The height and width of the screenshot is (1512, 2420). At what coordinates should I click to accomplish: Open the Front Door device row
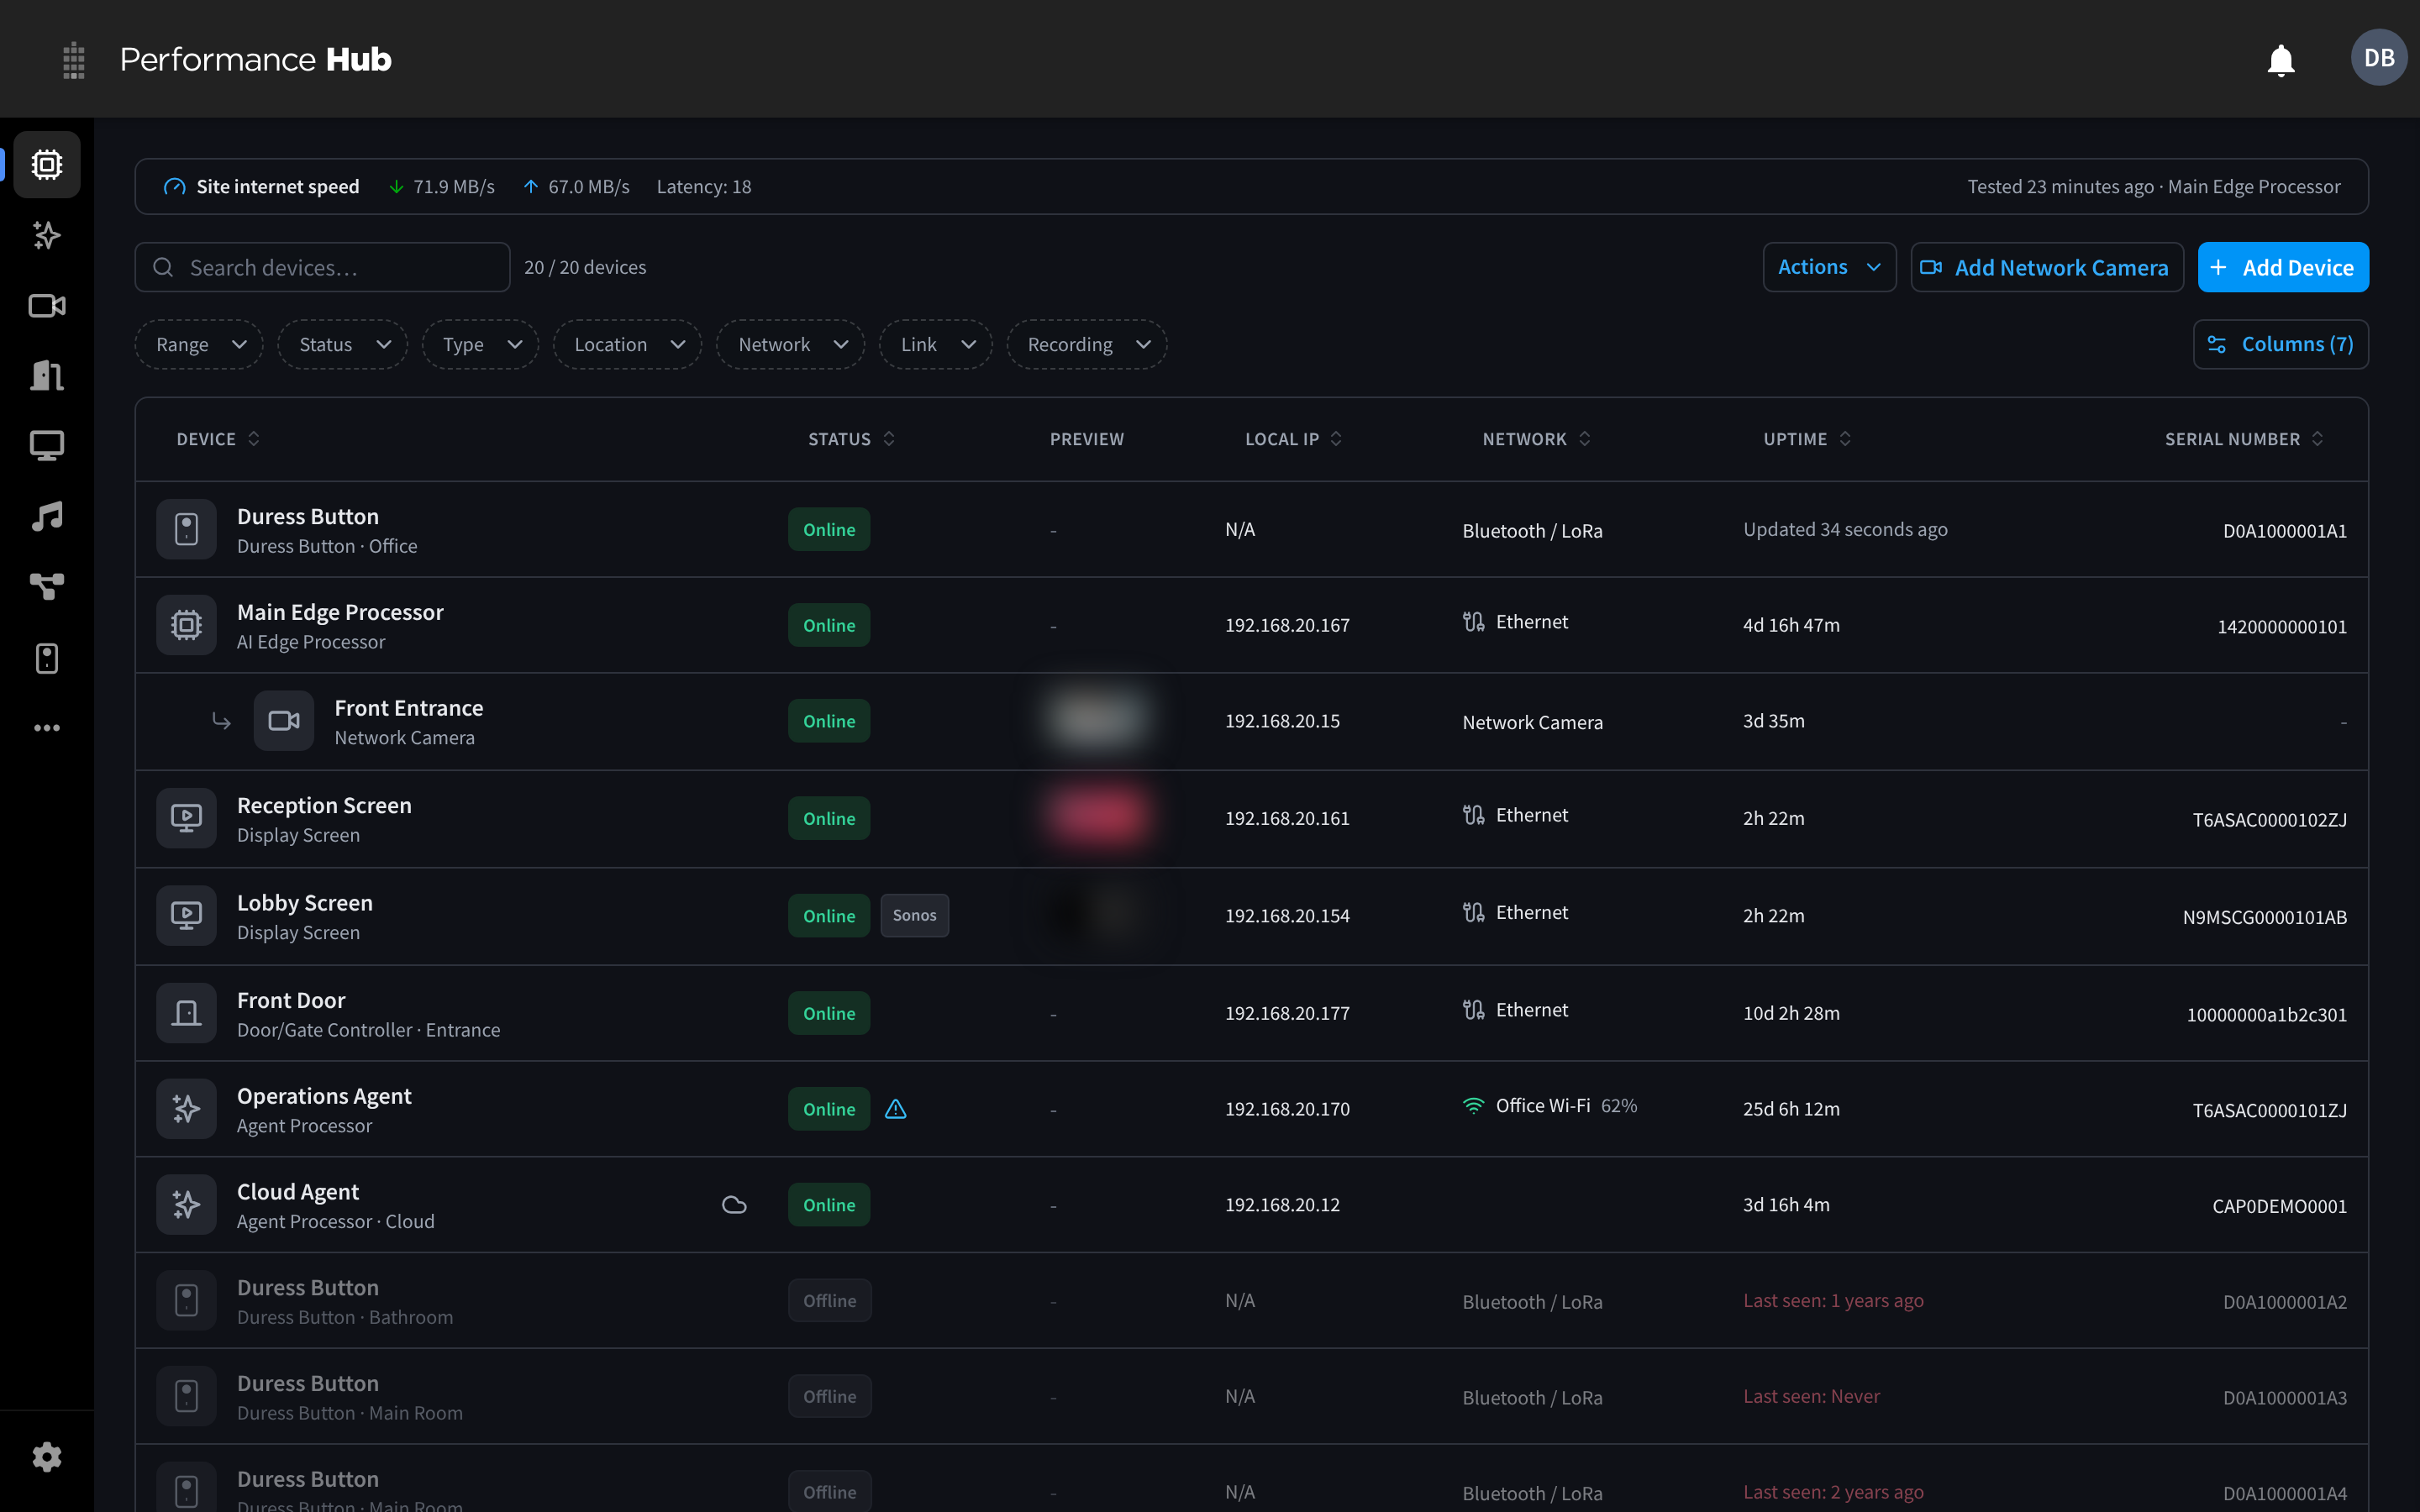point(1251,1013)
